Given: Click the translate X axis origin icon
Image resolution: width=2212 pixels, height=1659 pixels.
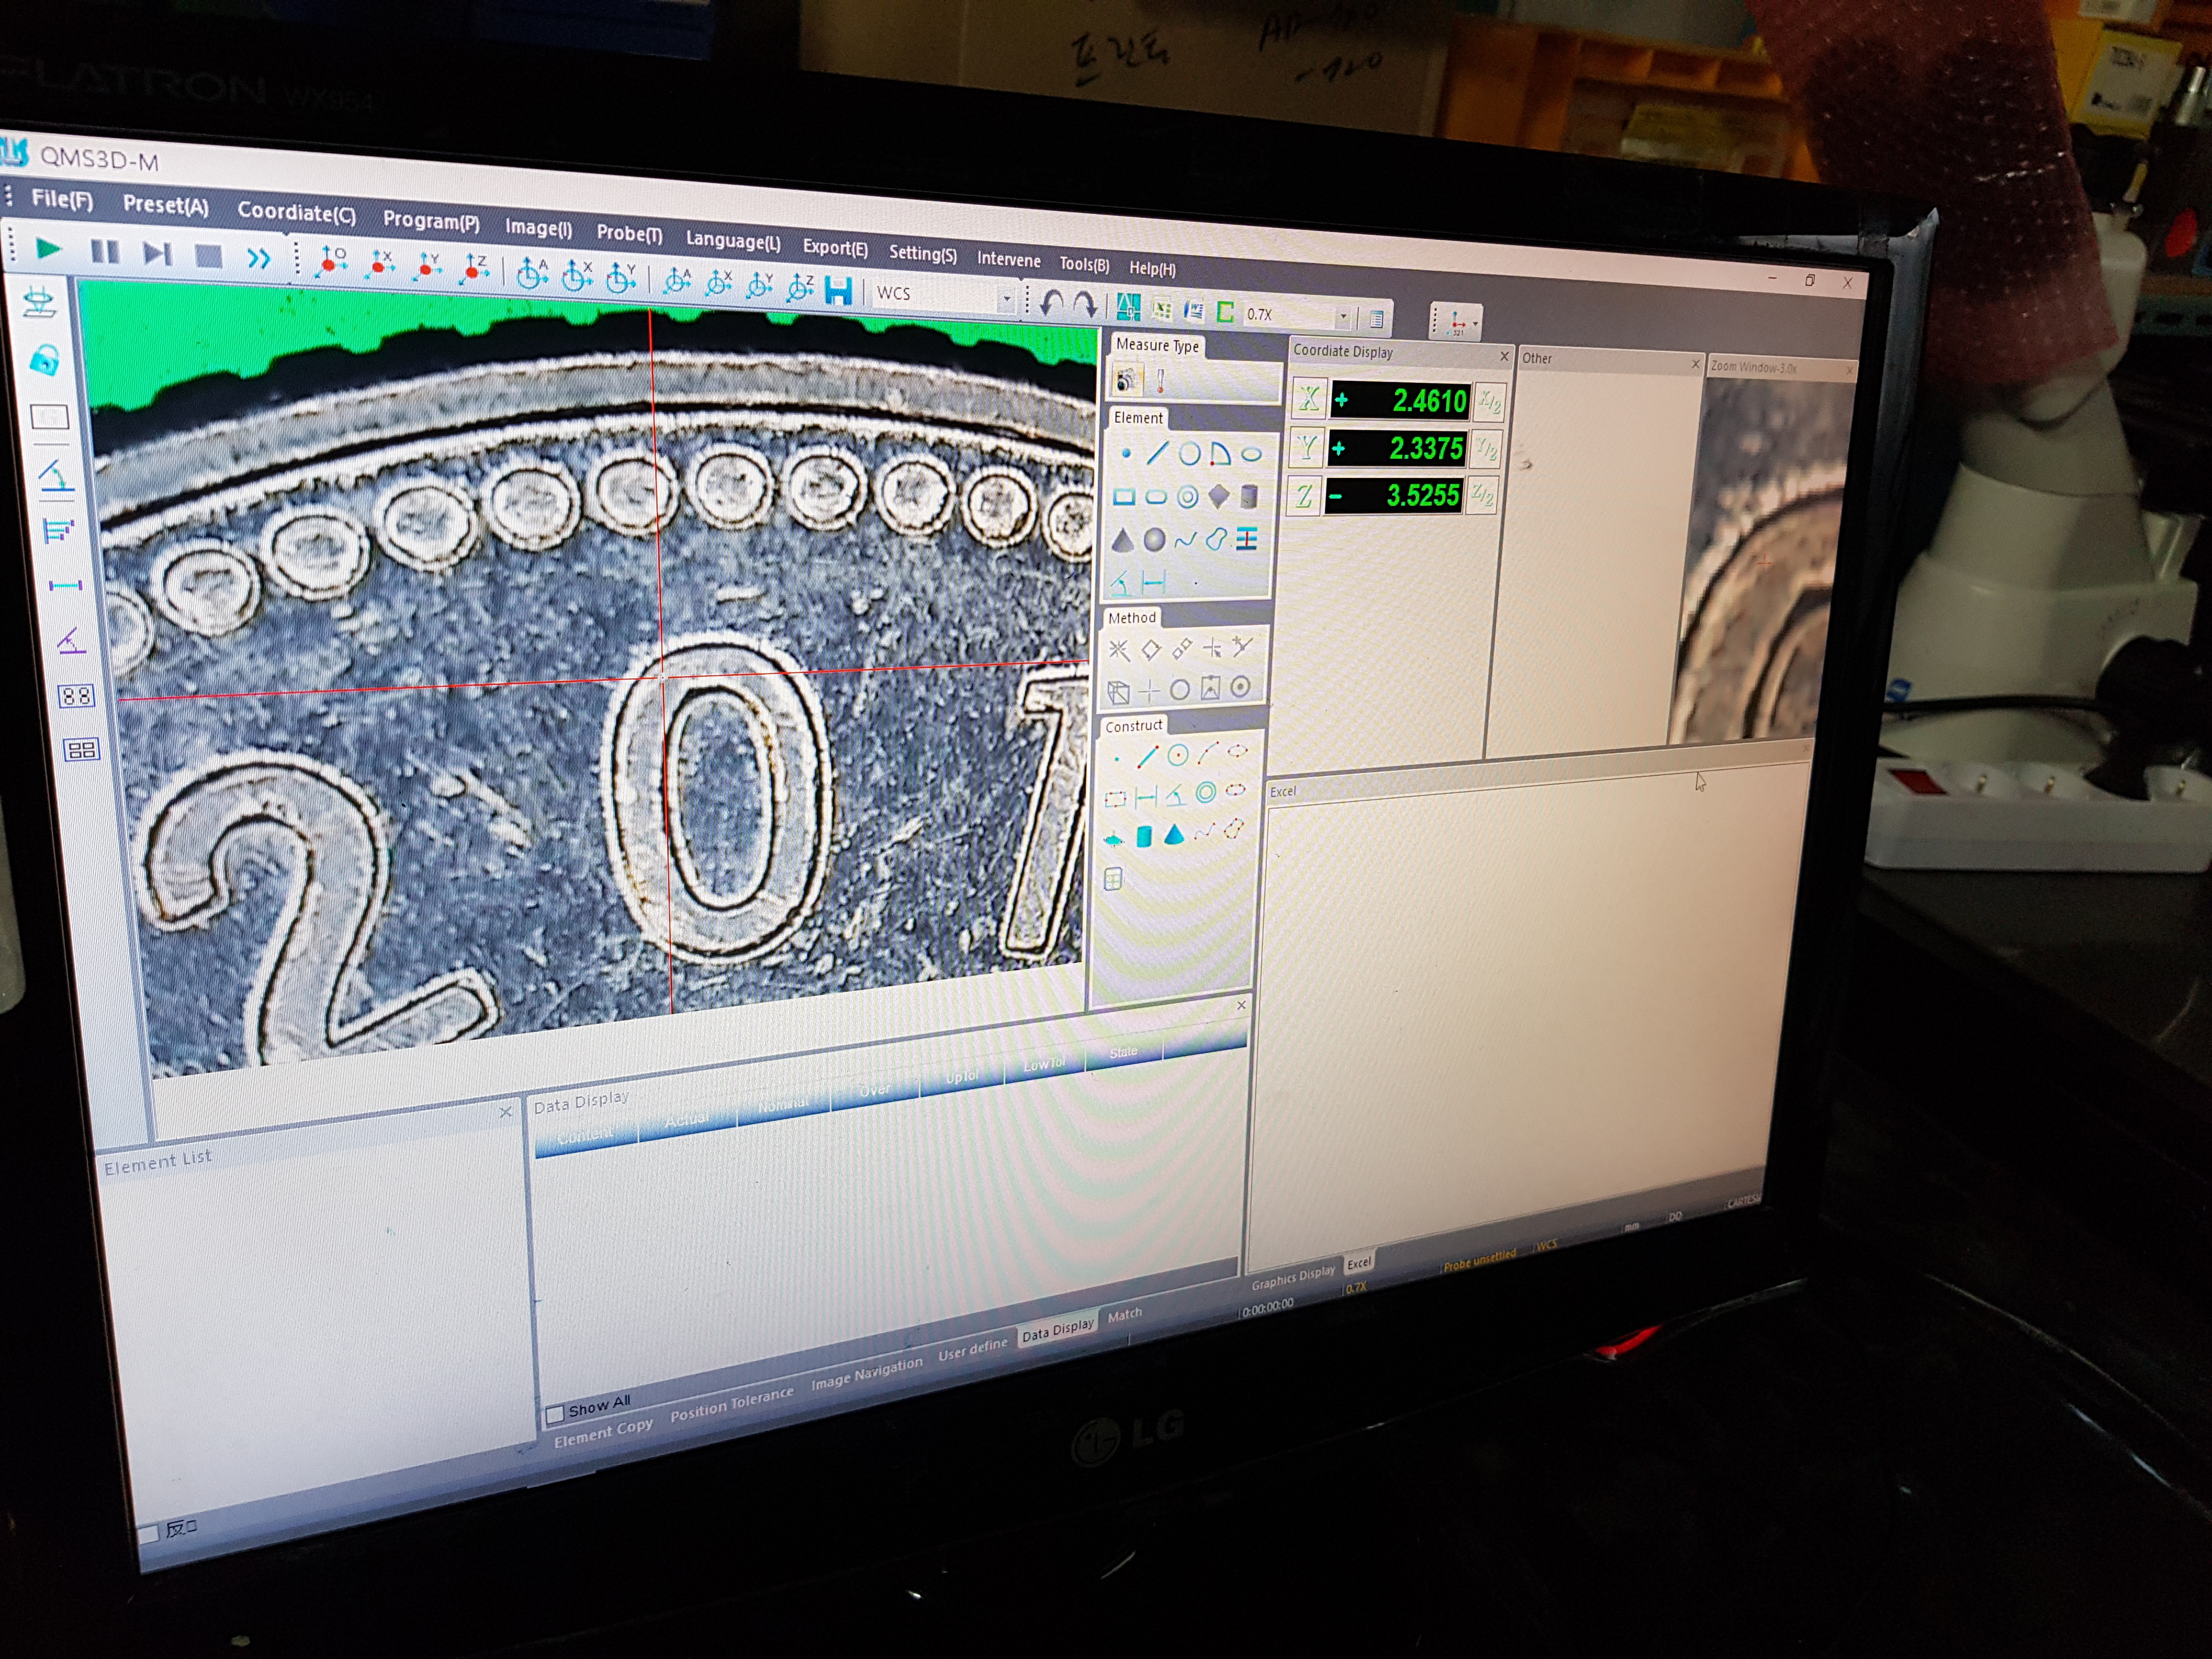Looking at the screenshot, I should click(x=379, y=264).
